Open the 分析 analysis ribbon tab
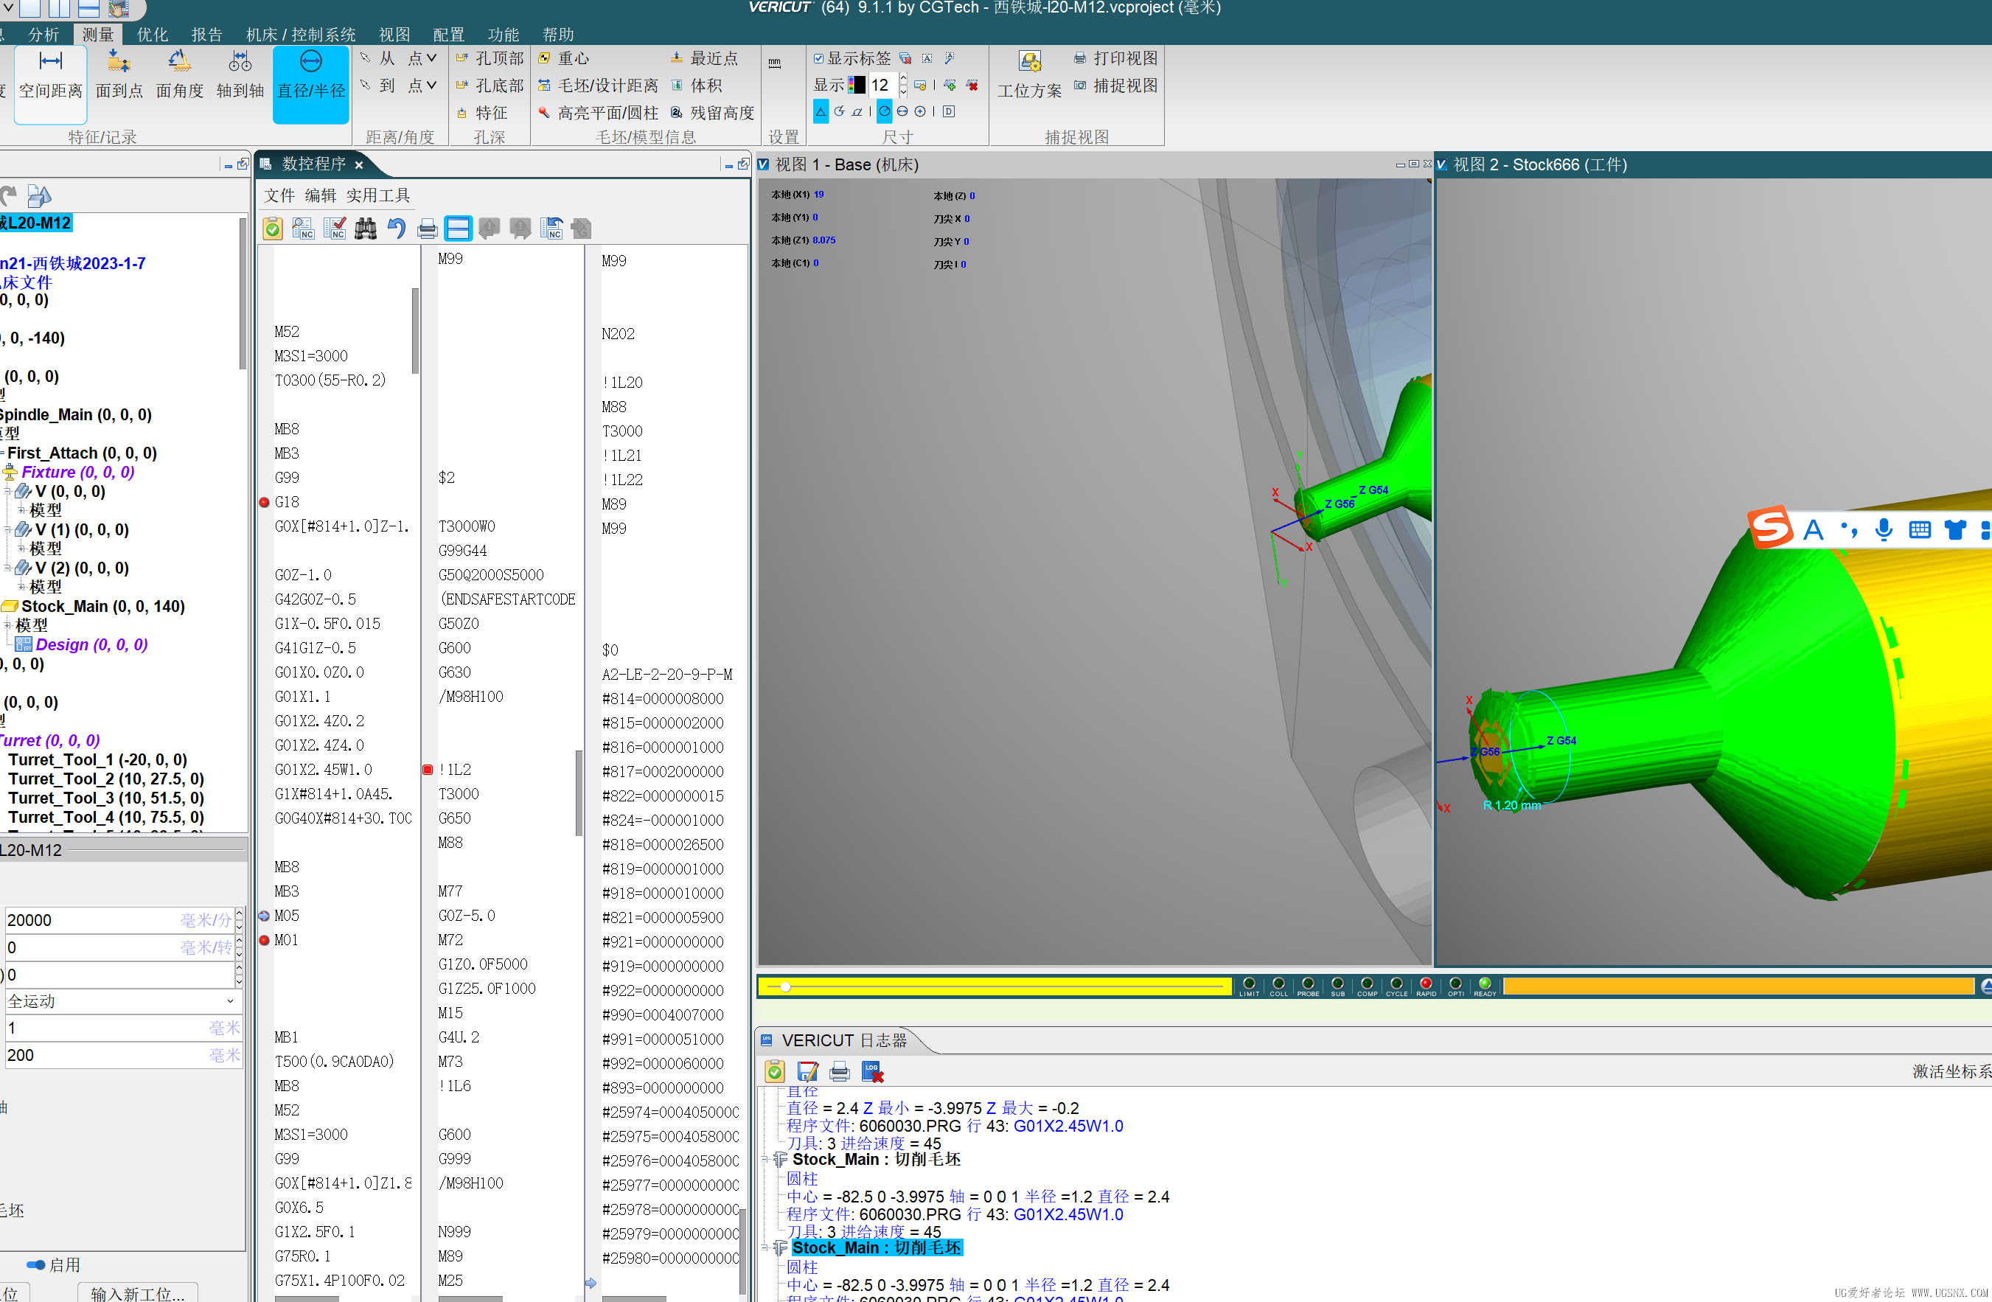The image size is (1992, 1302). [x=43, y=35]
